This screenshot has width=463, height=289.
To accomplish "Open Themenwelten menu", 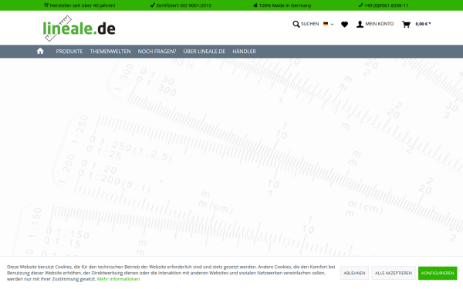I will pos(110,52).
